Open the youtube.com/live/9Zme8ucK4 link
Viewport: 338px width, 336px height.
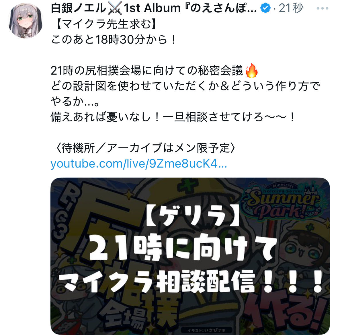tap(139, 164)
